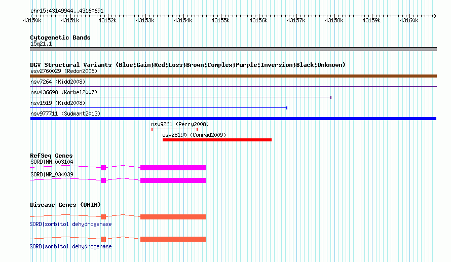Click the first OMIM SORD small exon block

coord(103,217)
